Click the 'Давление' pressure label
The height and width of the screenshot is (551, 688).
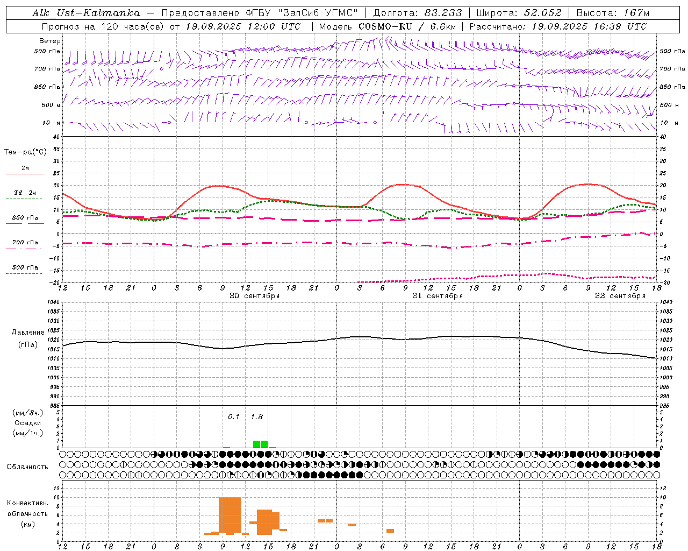tap(27, 333)
